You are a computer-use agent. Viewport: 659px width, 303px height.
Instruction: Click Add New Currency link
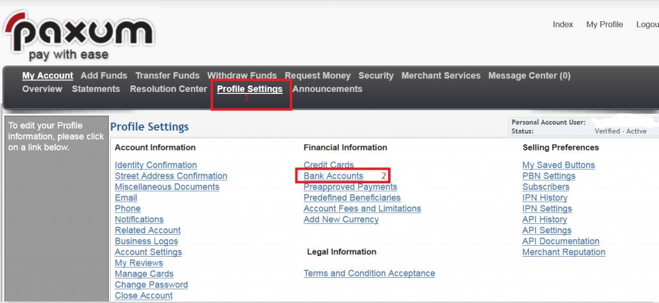point(341,219)
